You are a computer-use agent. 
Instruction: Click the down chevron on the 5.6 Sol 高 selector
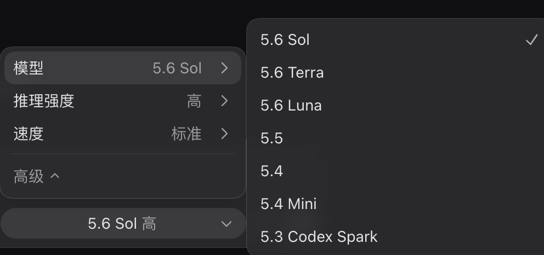coord(226,224)
